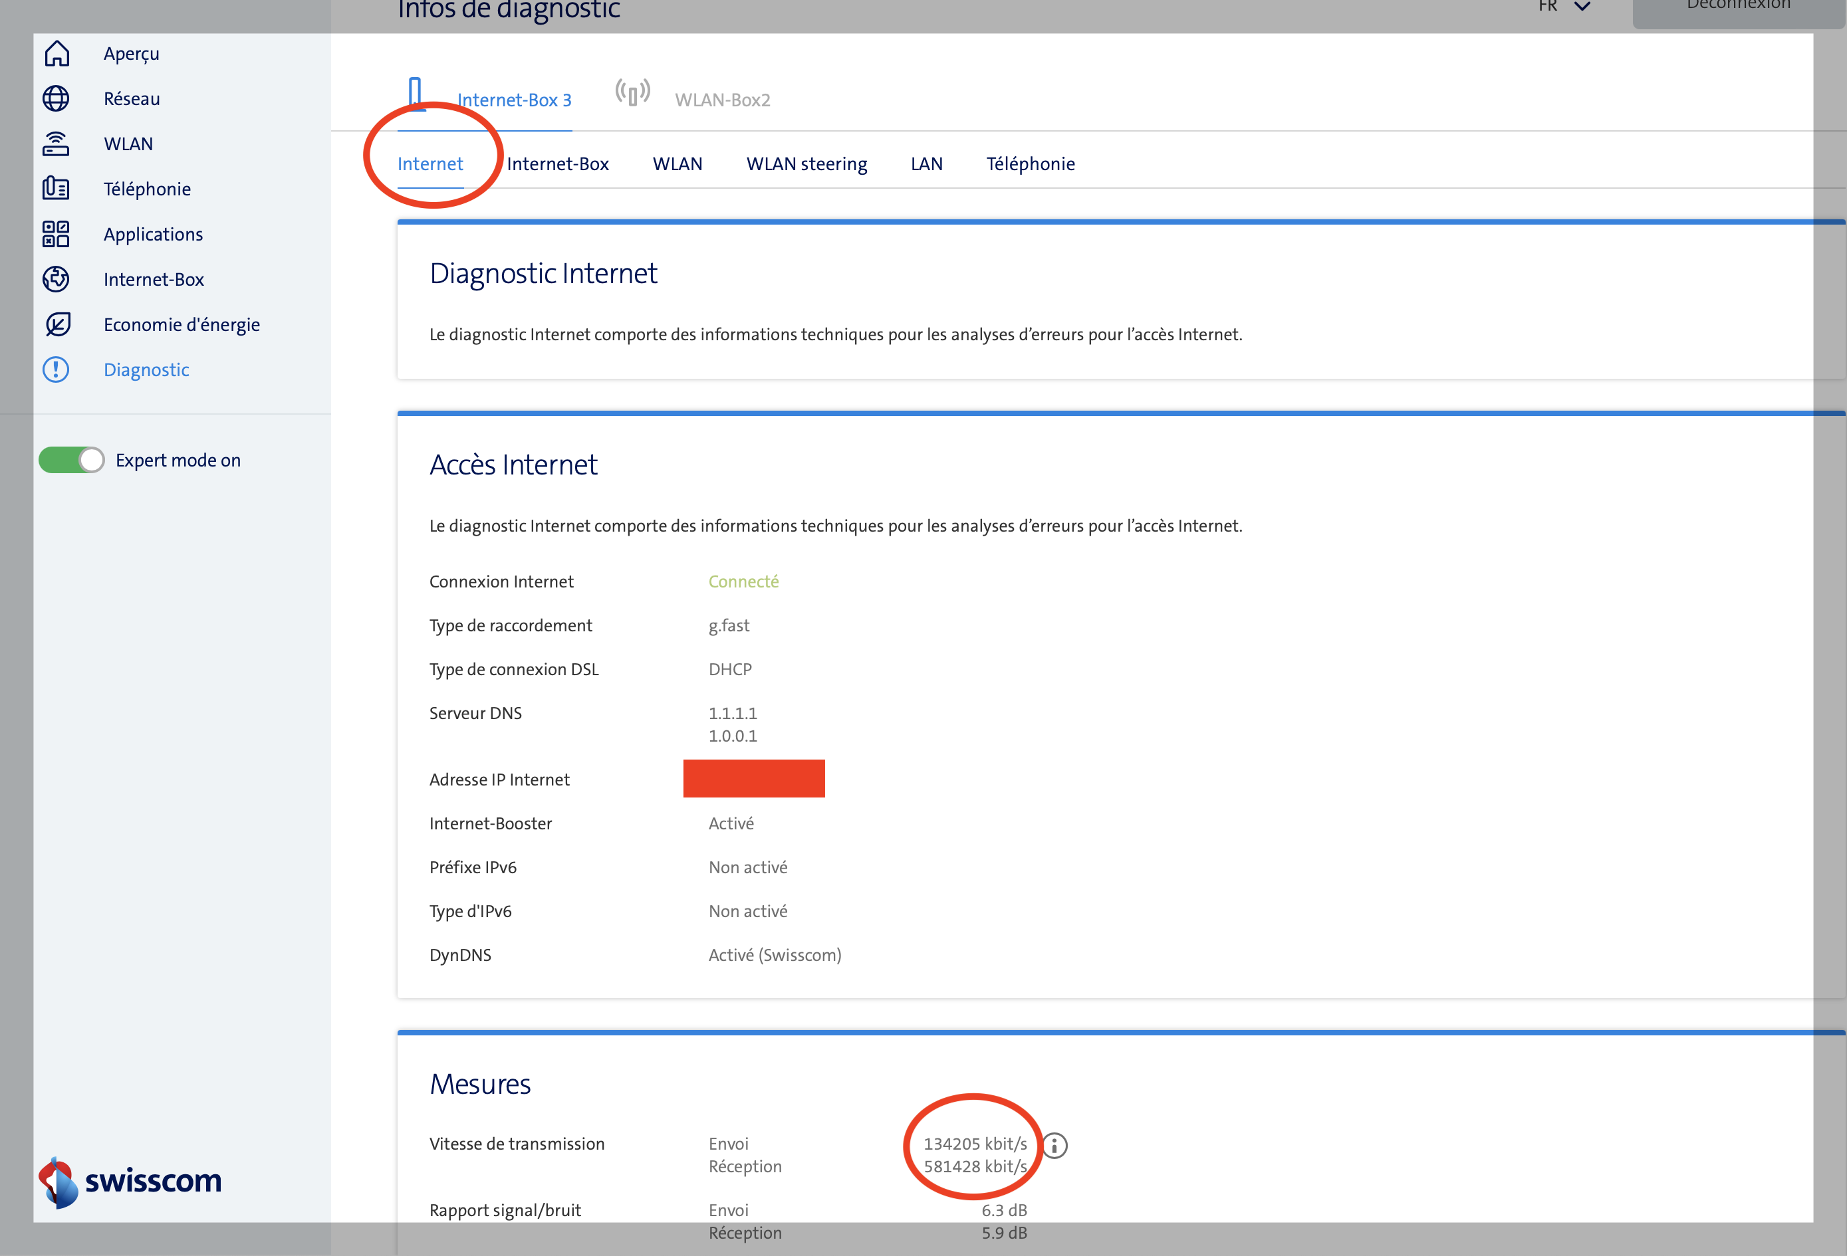The height and width of the screenshot is (1256, 1847).
Task: Open the Téléphonie diagnostic tab
Action: (x=1030, y=163)
